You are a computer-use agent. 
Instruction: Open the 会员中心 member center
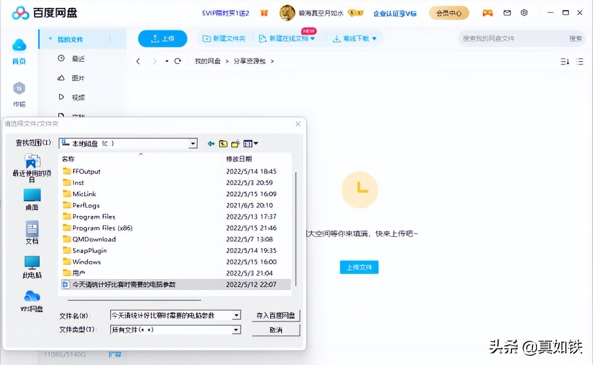click(x=449, y=13)
